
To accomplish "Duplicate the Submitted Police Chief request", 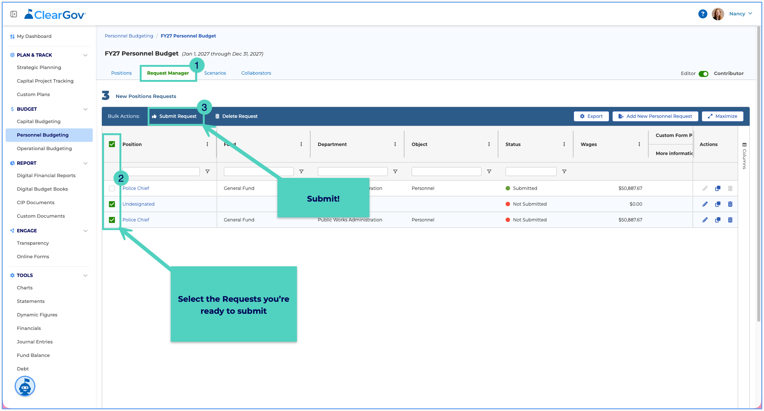I will [x=718, y=188].
